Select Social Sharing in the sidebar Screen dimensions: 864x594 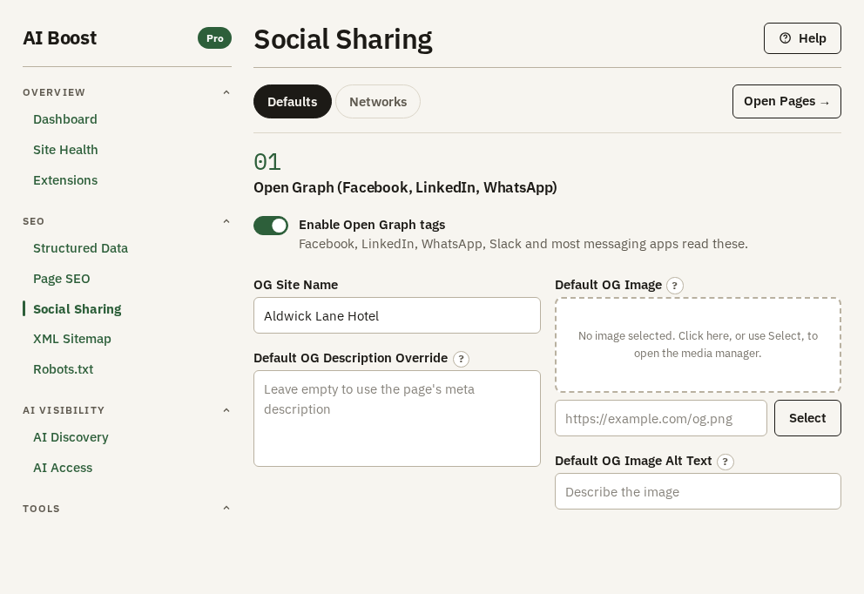pyautogui.click(x=78, y=308)
